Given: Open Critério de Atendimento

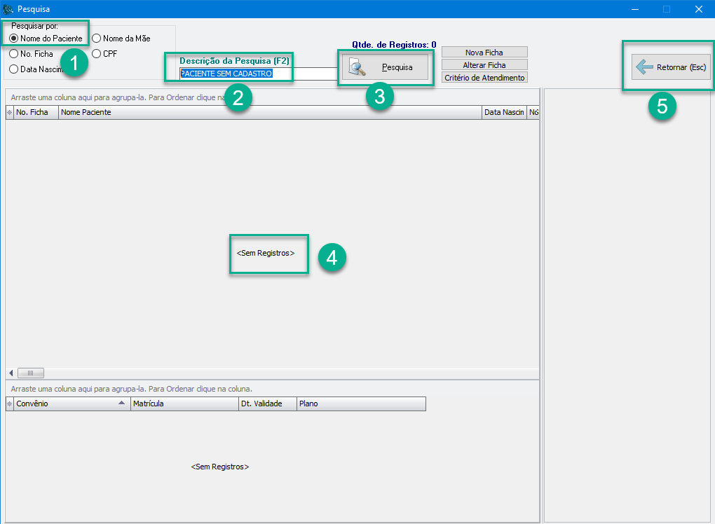Looking at the screenshot, I should (x=484, y=78).
